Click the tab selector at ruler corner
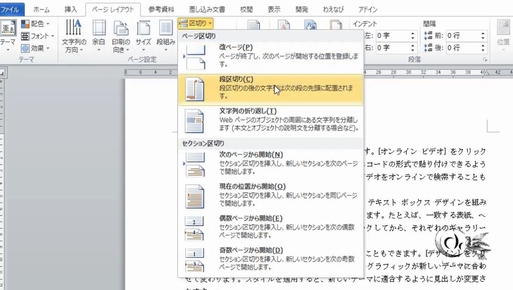Screen dimensions: 513x290 [2, 73]
